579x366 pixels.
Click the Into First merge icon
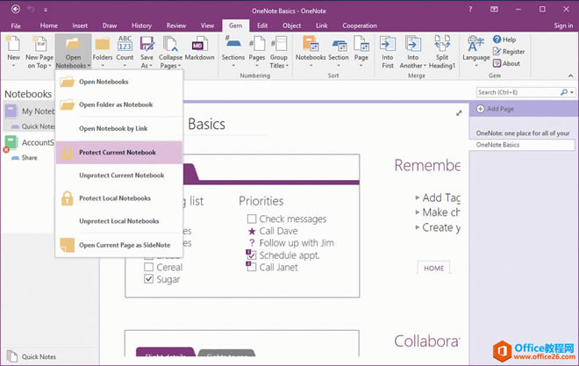[388, 47]
